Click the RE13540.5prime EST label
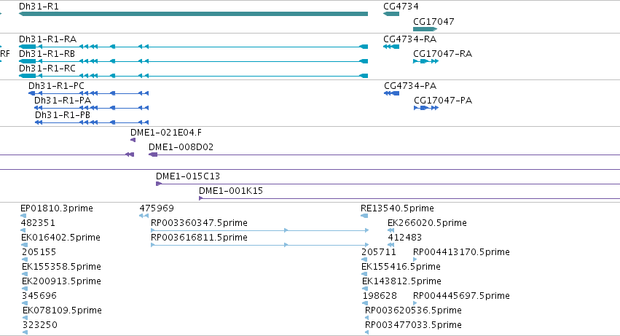The width and height of the screenshot is (620, 336). pos(397,208)
